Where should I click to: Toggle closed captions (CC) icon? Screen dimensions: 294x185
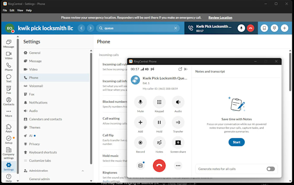click(140, 166)
